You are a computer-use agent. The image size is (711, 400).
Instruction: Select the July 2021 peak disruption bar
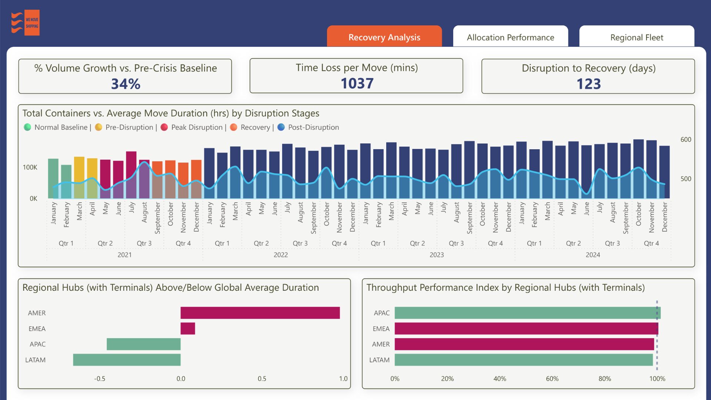pos(131,163)
